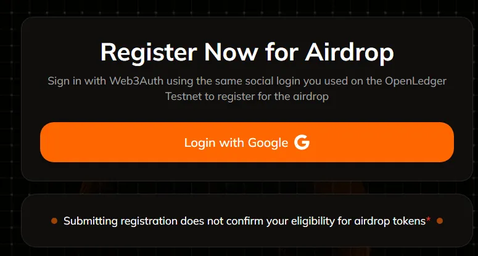Click the word "Airdrop" in the heading
Image resolution: width=478 pixels, height=256 pixels.
pyautogui.click(x=349, y=52)
